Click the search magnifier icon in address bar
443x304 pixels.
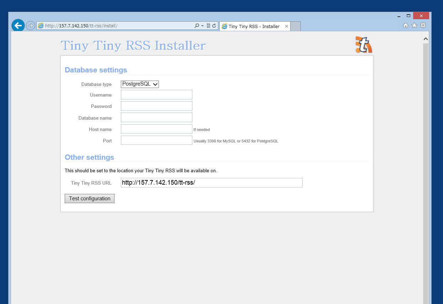tap(197, 26)
